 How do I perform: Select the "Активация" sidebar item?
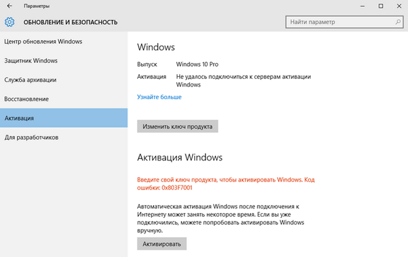coord(64,118)
